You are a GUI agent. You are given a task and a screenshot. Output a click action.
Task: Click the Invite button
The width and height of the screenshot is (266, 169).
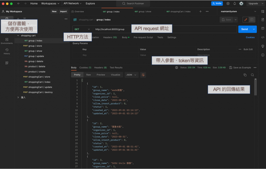click(x=217, y=3)
